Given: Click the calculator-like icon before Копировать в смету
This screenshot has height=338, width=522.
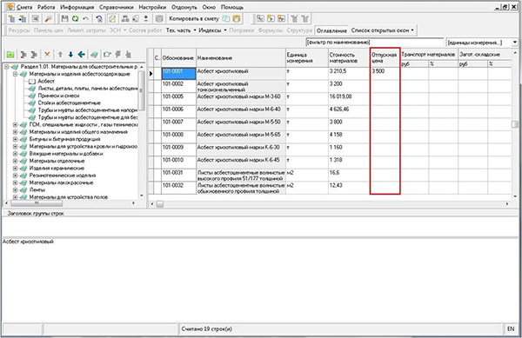Looking at the screenshot, I should [159, 18].
